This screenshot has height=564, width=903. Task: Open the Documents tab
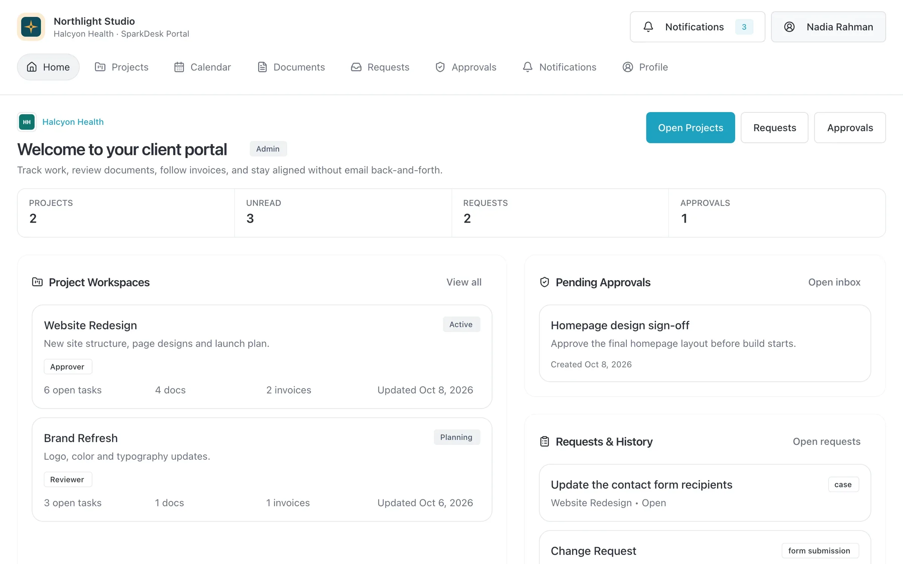[x=291, y=67]
